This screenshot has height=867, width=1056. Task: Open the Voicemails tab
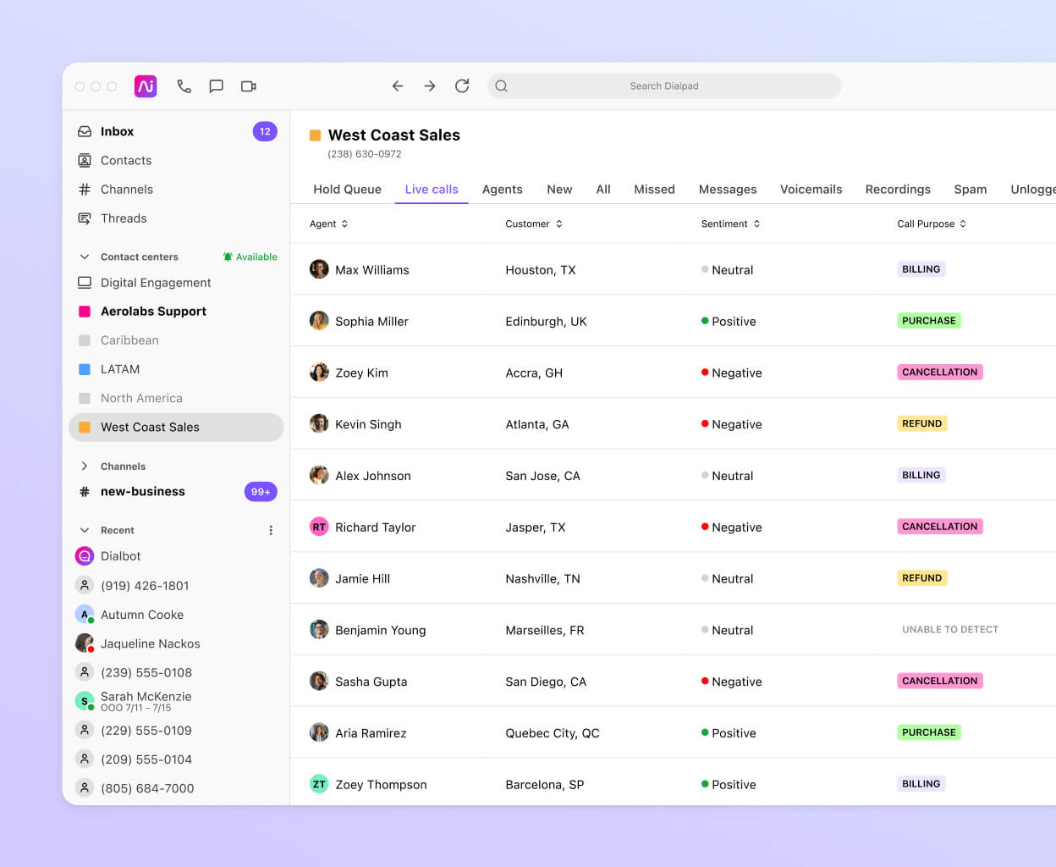coord(811,189)
